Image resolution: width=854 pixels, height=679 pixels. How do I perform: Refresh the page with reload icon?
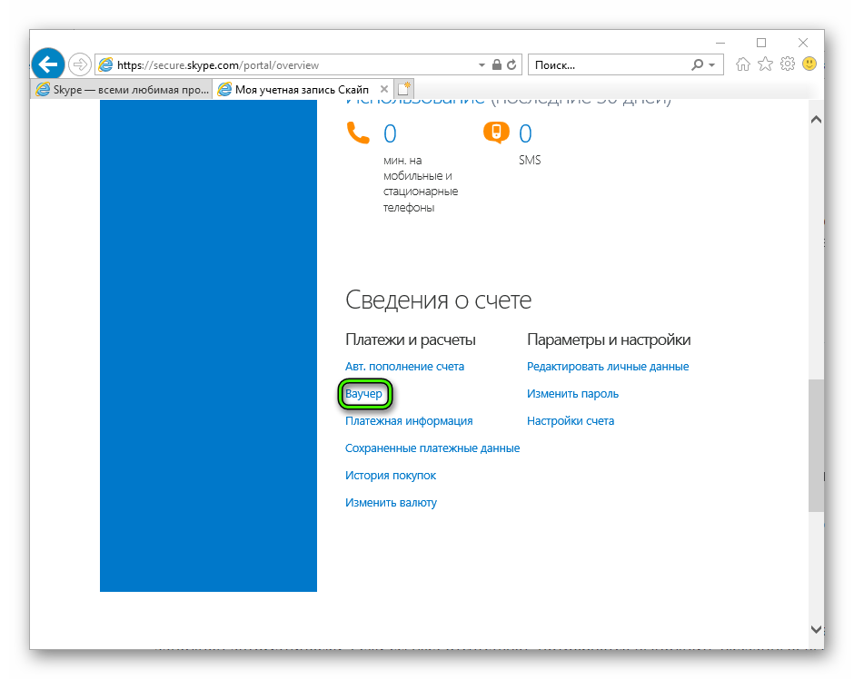click(x=511, y=64)
